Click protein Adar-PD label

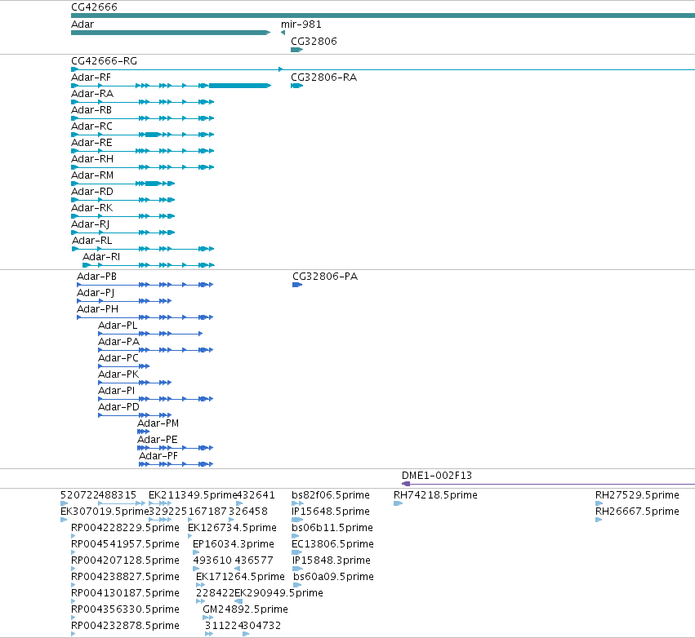118,407
